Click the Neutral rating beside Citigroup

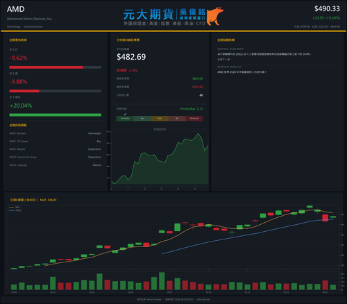[x=97, y=165]
